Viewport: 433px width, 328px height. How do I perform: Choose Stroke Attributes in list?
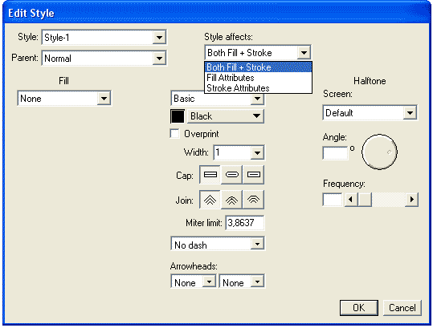[x=258, y=88]
